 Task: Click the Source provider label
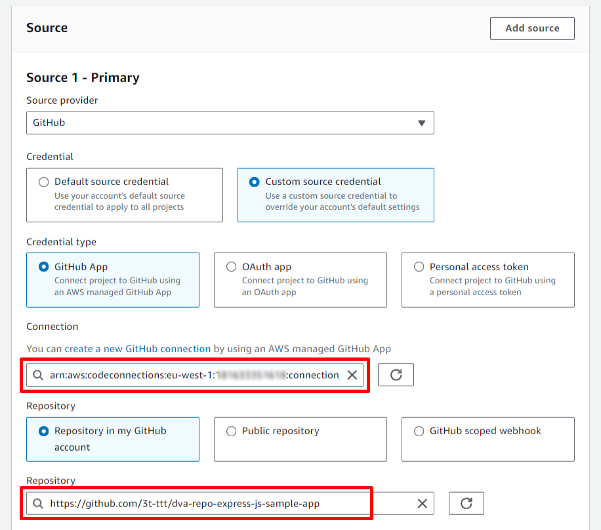(x=62, y=100)
